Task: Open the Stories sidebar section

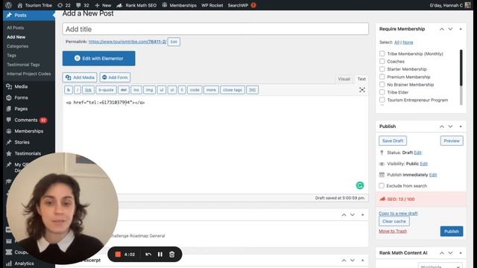Action: coord(22,142)
